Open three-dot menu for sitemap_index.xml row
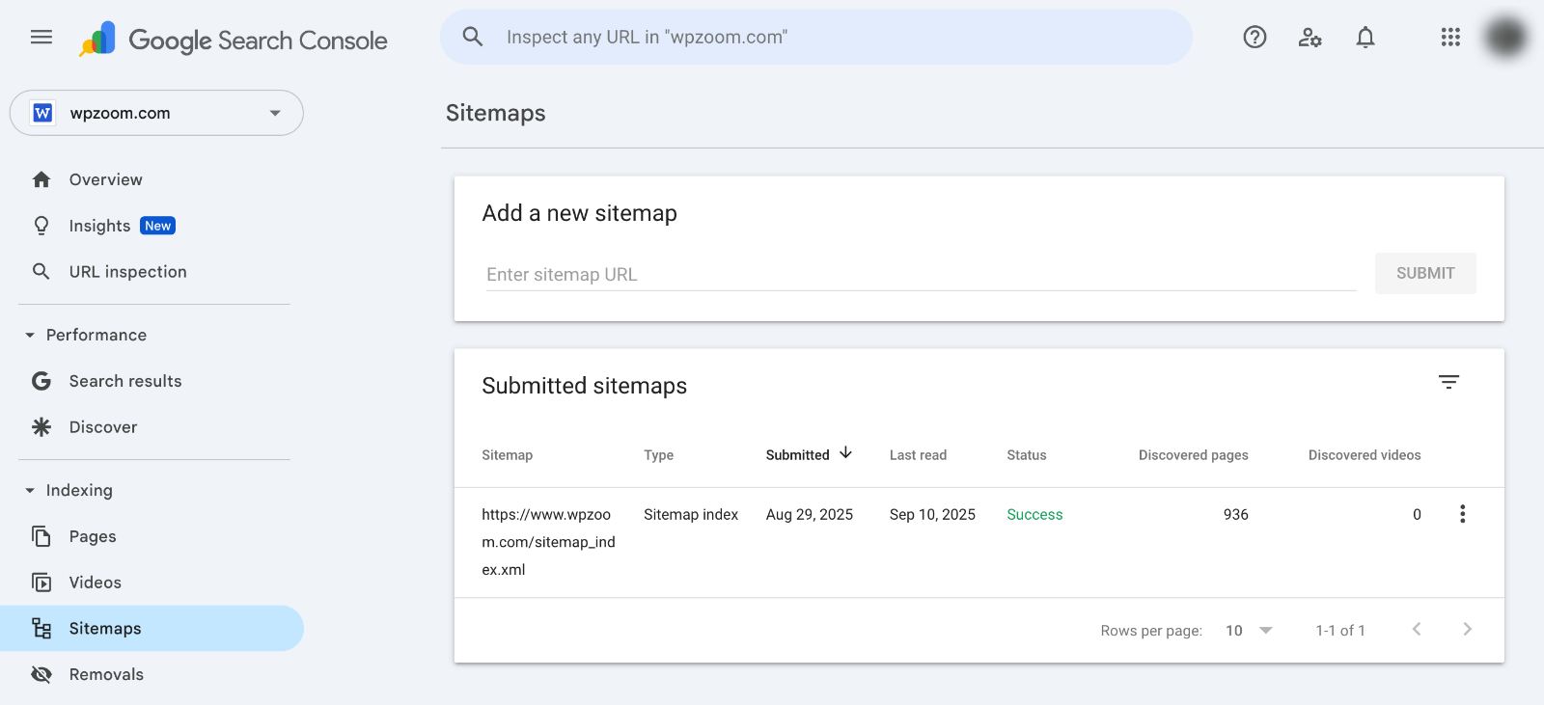The height and width of the screenshot is (705, 1544). [x=1463, y=514]
